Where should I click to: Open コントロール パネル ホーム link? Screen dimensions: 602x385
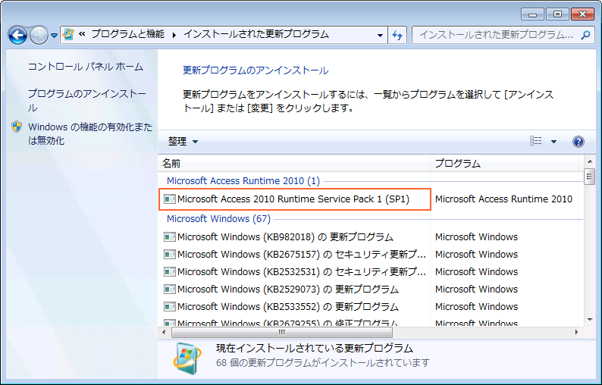point(85,67)
